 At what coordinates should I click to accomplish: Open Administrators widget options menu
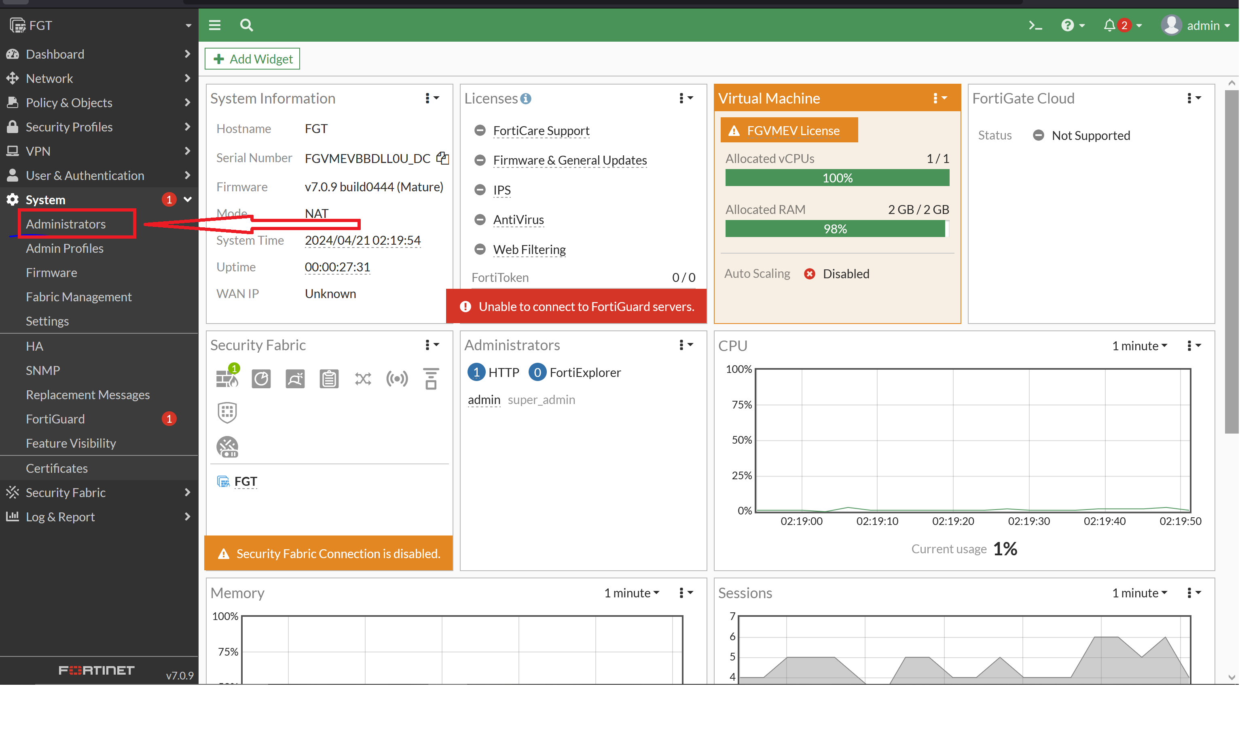pyautogui.click(x=686, y=345)
